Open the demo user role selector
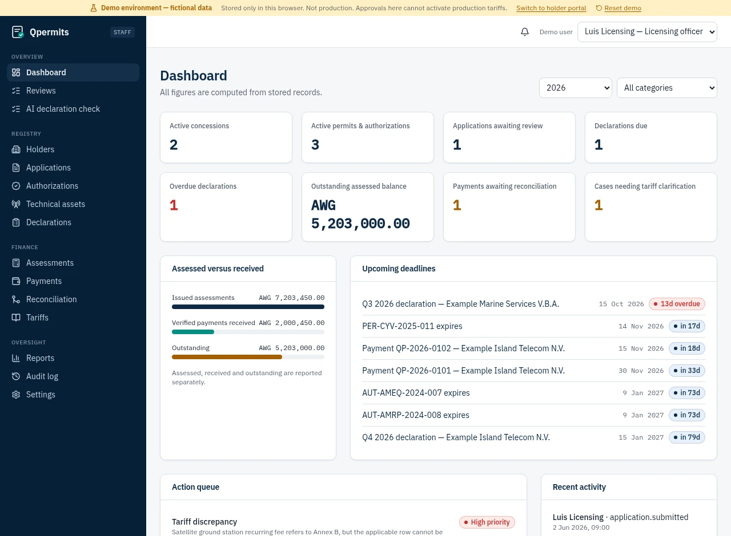Screen dimensions: 731x536 (x=647, y=32)
